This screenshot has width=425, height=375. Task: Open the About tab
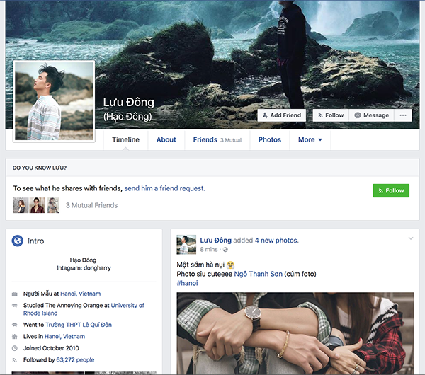point(166,140)
